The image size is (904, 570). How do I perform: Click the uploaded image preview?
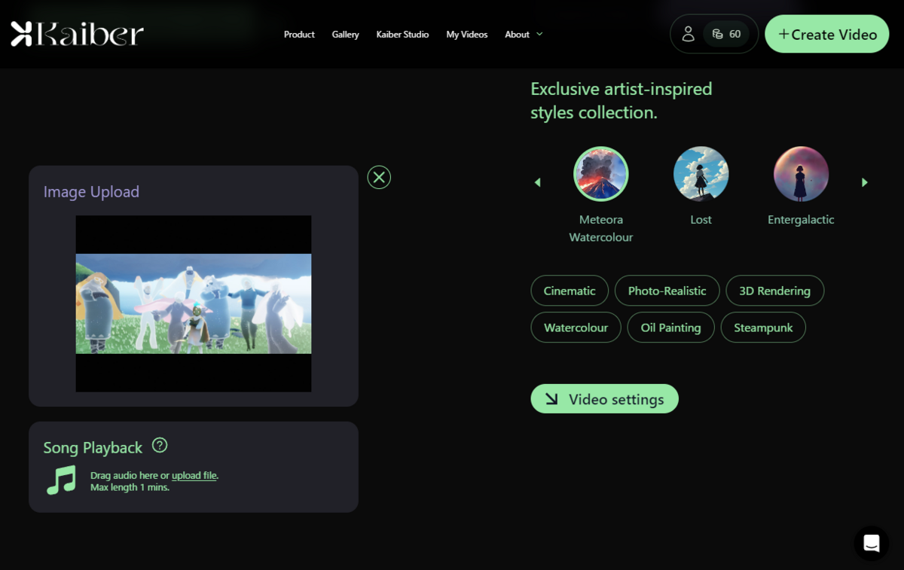tap(194, 303)
